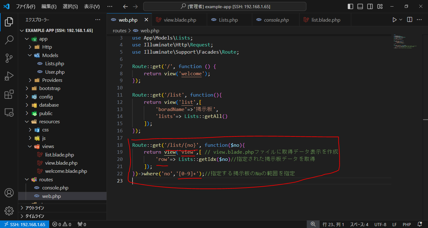Go forward with the right arrow
This screenshot has width=428, height=228.
pyautogui.click(x=135, y=7)
